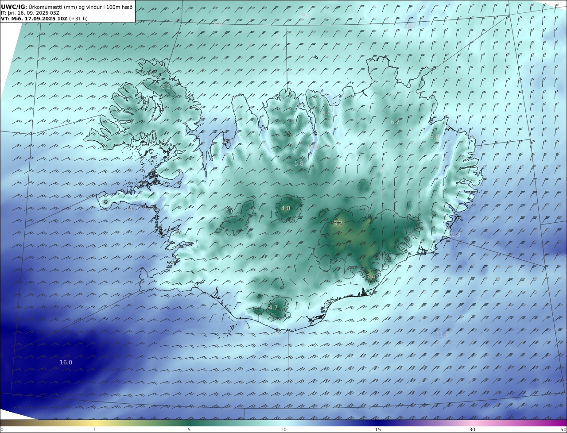The image size is (567, 433).
Task: Click the 1 tick on the color scale
Action: coord(94,429)
